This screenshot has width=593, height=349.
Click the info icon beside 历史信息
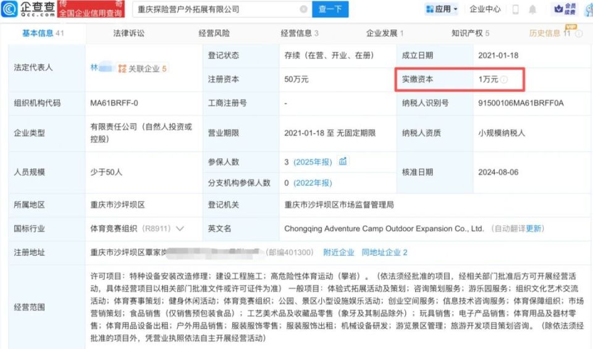[x=579, y=34]
